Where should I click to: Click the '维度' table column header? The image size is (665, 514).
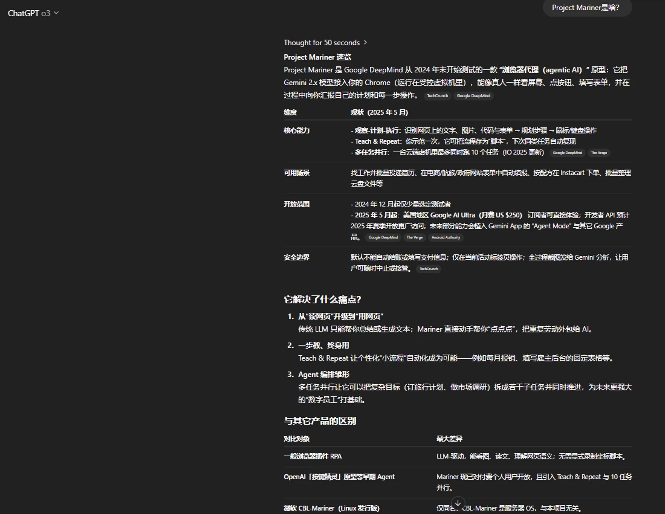coord(290,112)
